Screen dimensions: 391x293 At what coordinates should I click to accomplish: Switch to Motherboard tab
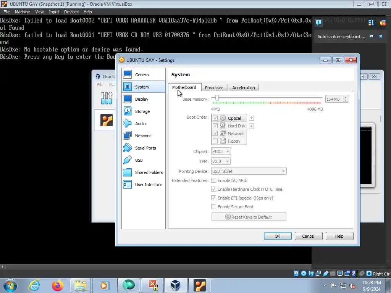coord(184,87)
